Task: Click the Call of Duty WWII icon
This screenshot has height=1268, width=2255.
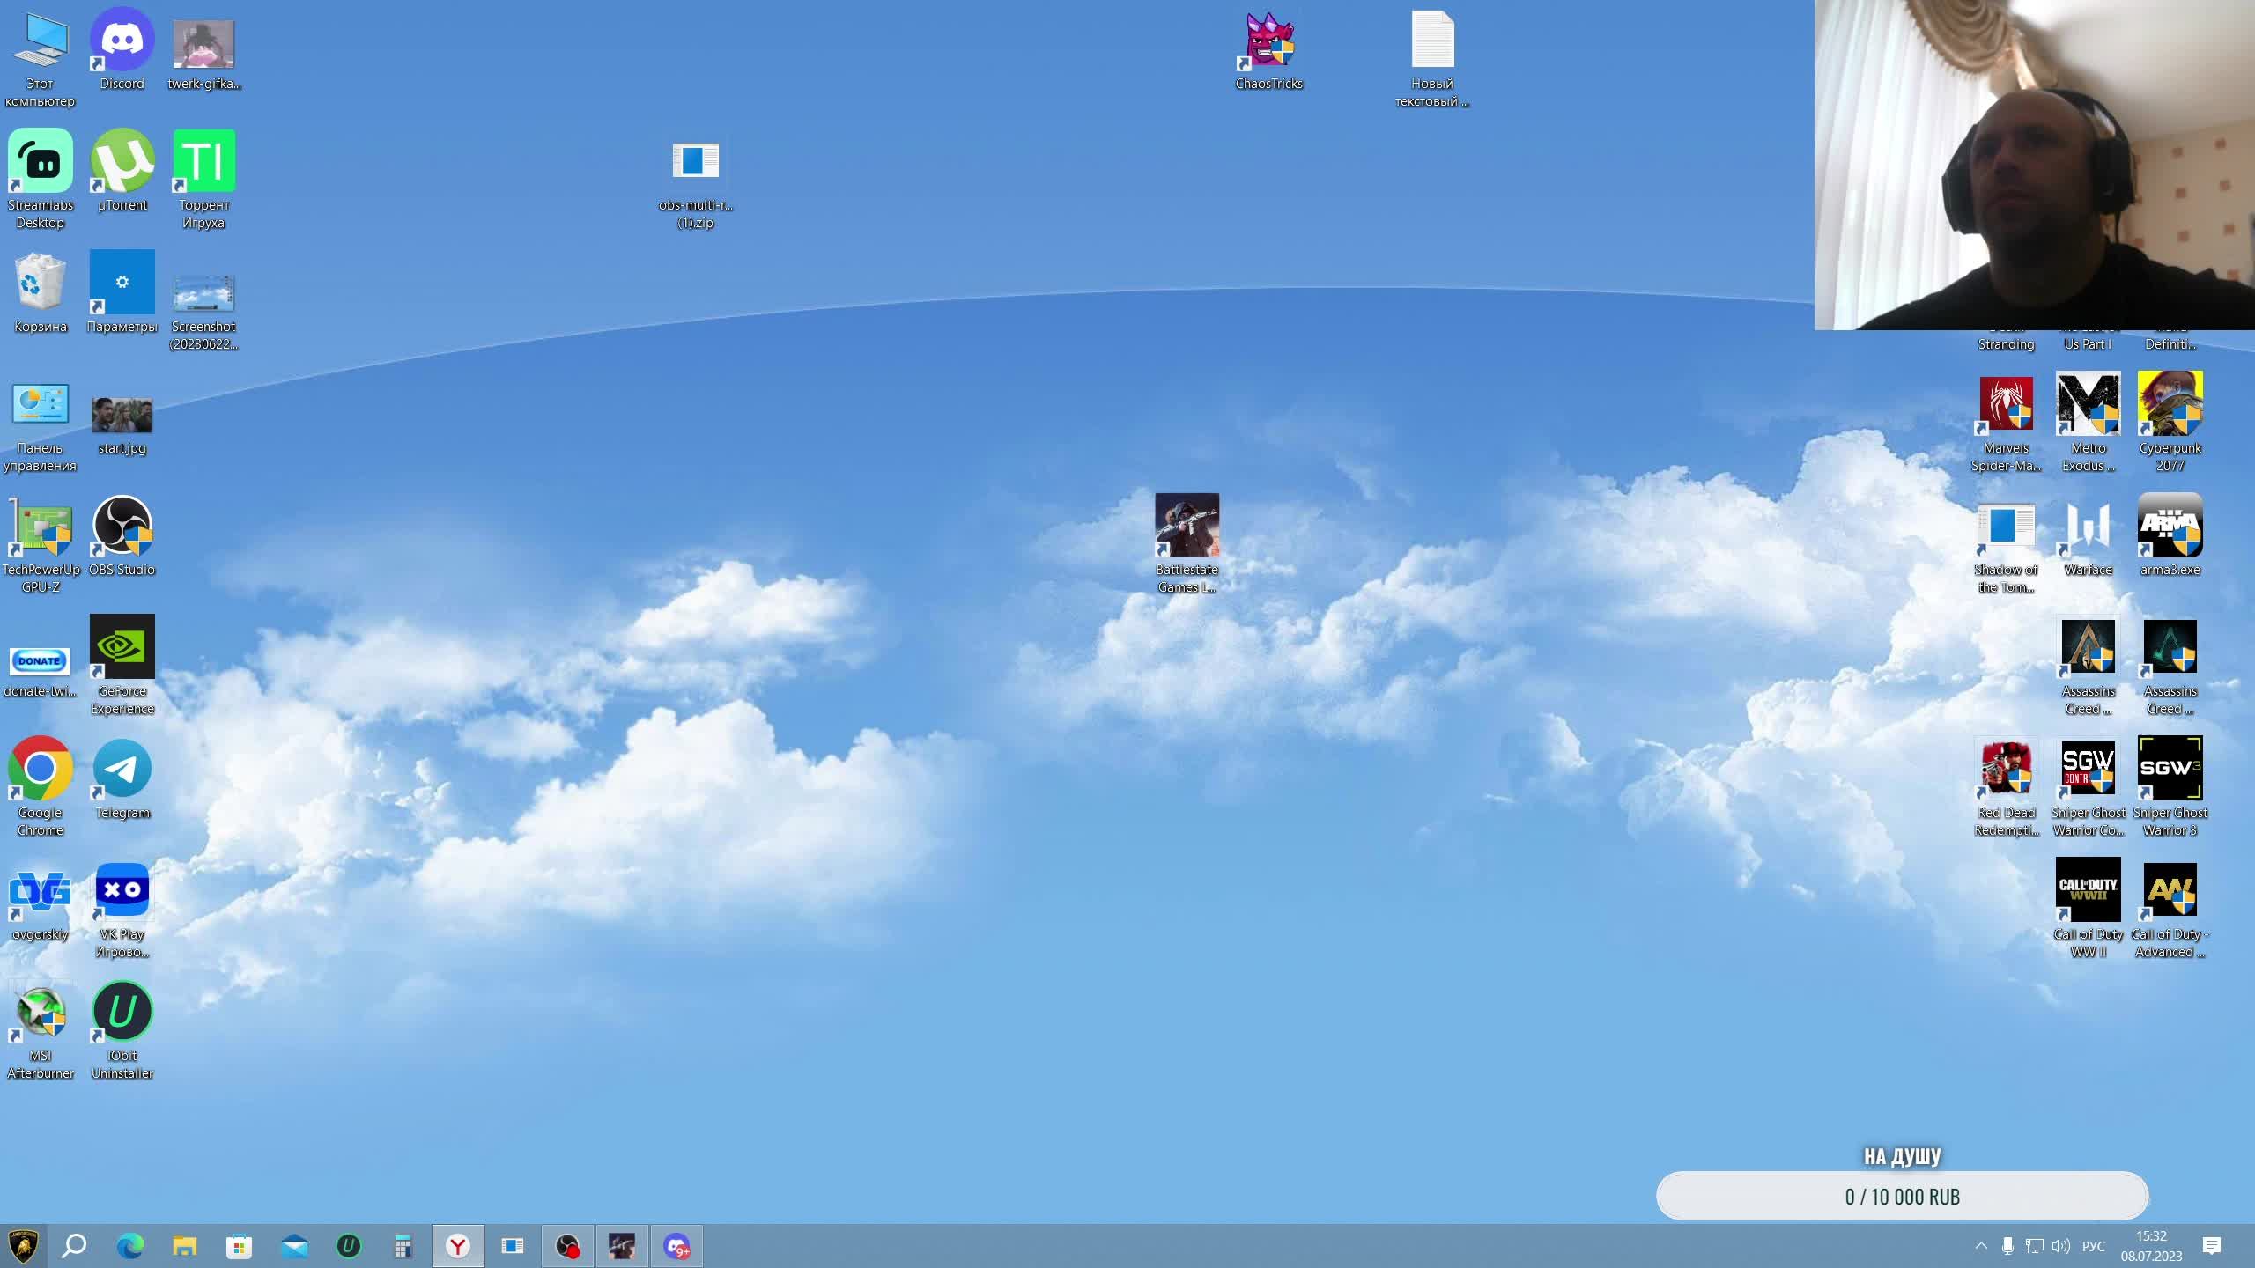Action: (x=2088, y=891)
